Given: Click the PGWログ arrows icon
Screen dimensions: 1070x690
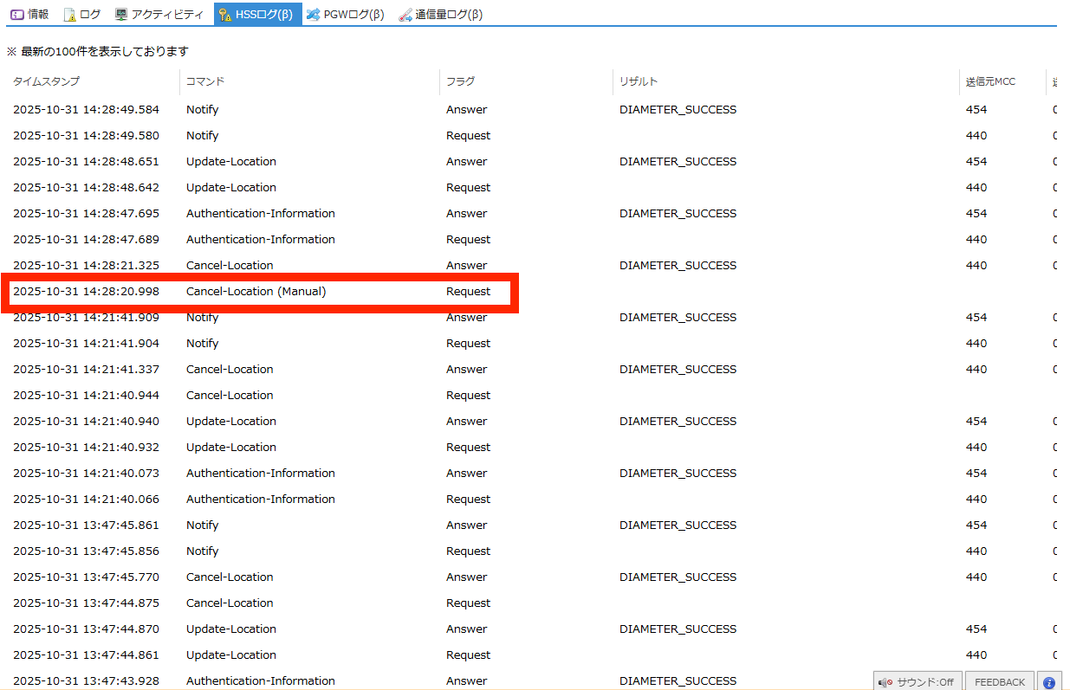Looking at the screenshot, I should click(x=314, y=15).
